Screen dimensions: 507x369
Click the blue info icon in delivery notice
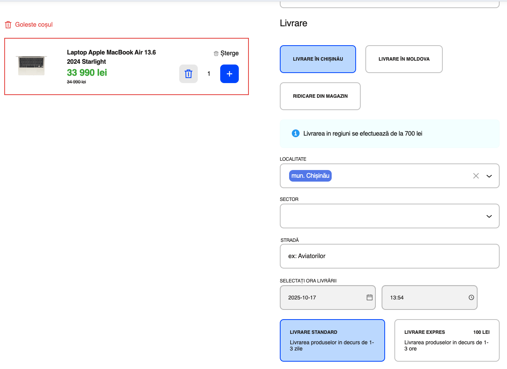(296, 133)
